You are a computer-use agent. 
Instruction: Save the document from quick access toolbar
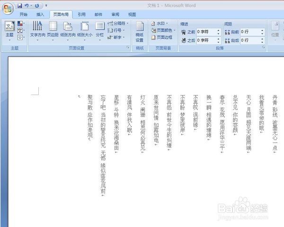coord(19,6)
